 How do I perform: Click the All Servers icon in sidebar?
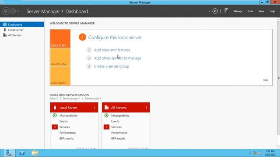pos(5,35)
